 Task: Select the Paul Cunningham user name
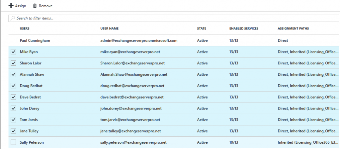pos(35,40)
